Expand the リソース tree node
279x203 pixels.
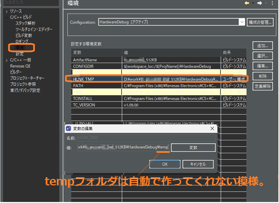tap(6, 12)
